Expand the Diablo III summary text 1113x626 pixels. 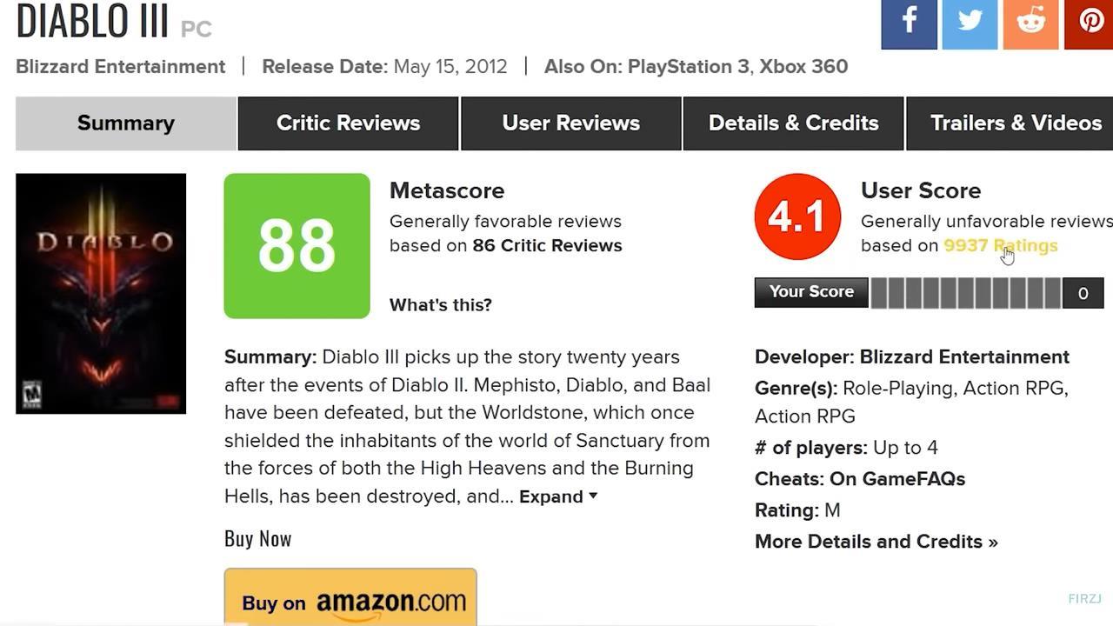(x=558, y=496)
